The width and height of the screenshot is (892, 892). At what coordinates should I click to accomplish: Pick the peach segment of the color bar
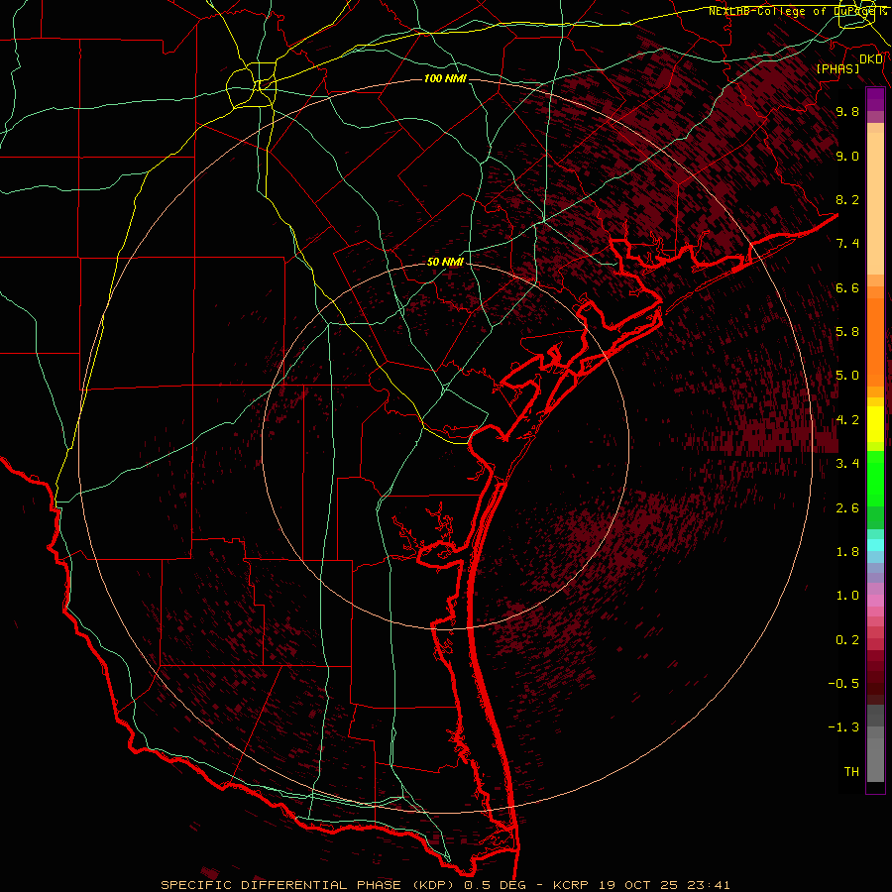[875, 203]
